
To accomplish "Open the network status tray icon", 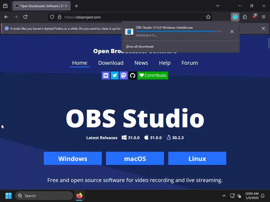I will point(232,196).
